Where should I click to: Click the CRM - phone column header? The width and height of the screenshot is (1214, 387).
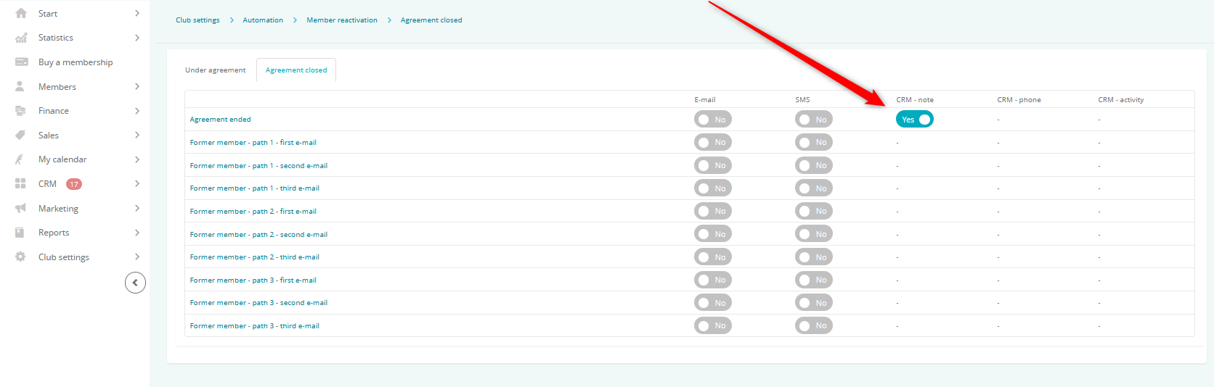1019,100
